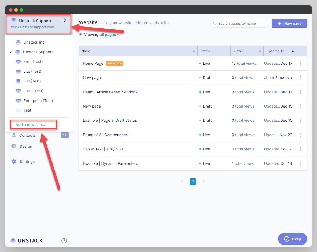
Task: Click the Contacts person icon
Action: click(x=14, y=135)
